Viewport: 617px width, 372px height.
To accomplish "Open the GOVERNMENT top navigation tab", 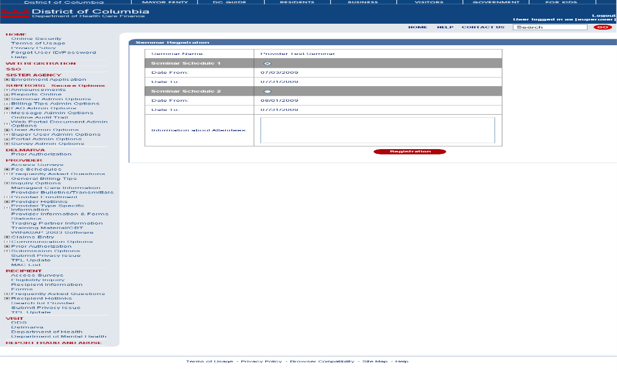I will (496, 2).
